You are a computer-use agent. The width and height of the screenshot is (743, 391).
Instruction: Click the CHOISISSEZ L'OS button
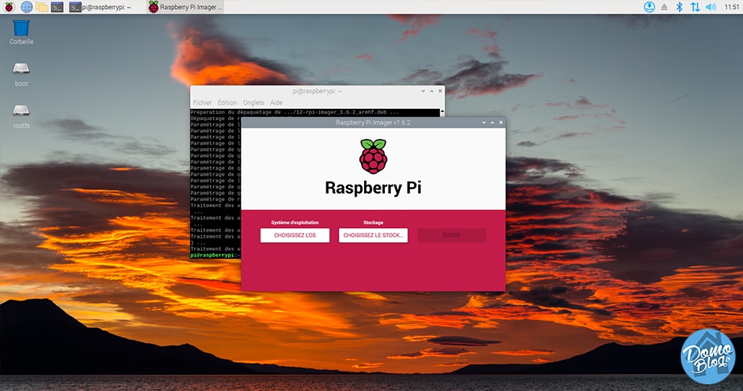coord(295,235)
